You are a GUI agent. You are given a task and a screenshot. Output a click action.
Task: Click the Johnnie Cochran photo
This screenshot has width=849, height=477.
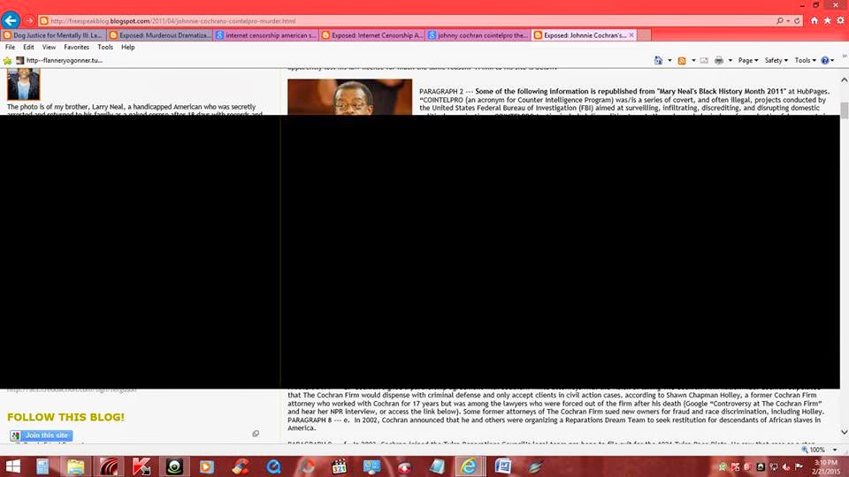[350, 97]
